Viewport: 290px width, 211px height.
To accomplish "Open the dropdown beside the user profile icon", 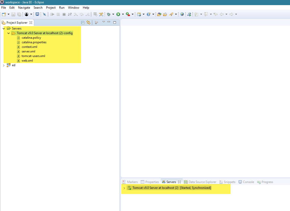I will 31,14.
